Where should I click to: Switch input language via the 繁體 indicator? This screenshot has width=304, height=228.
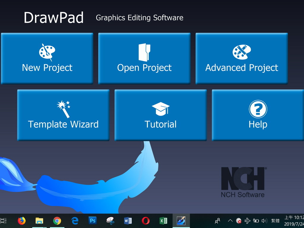pos(275,221)
